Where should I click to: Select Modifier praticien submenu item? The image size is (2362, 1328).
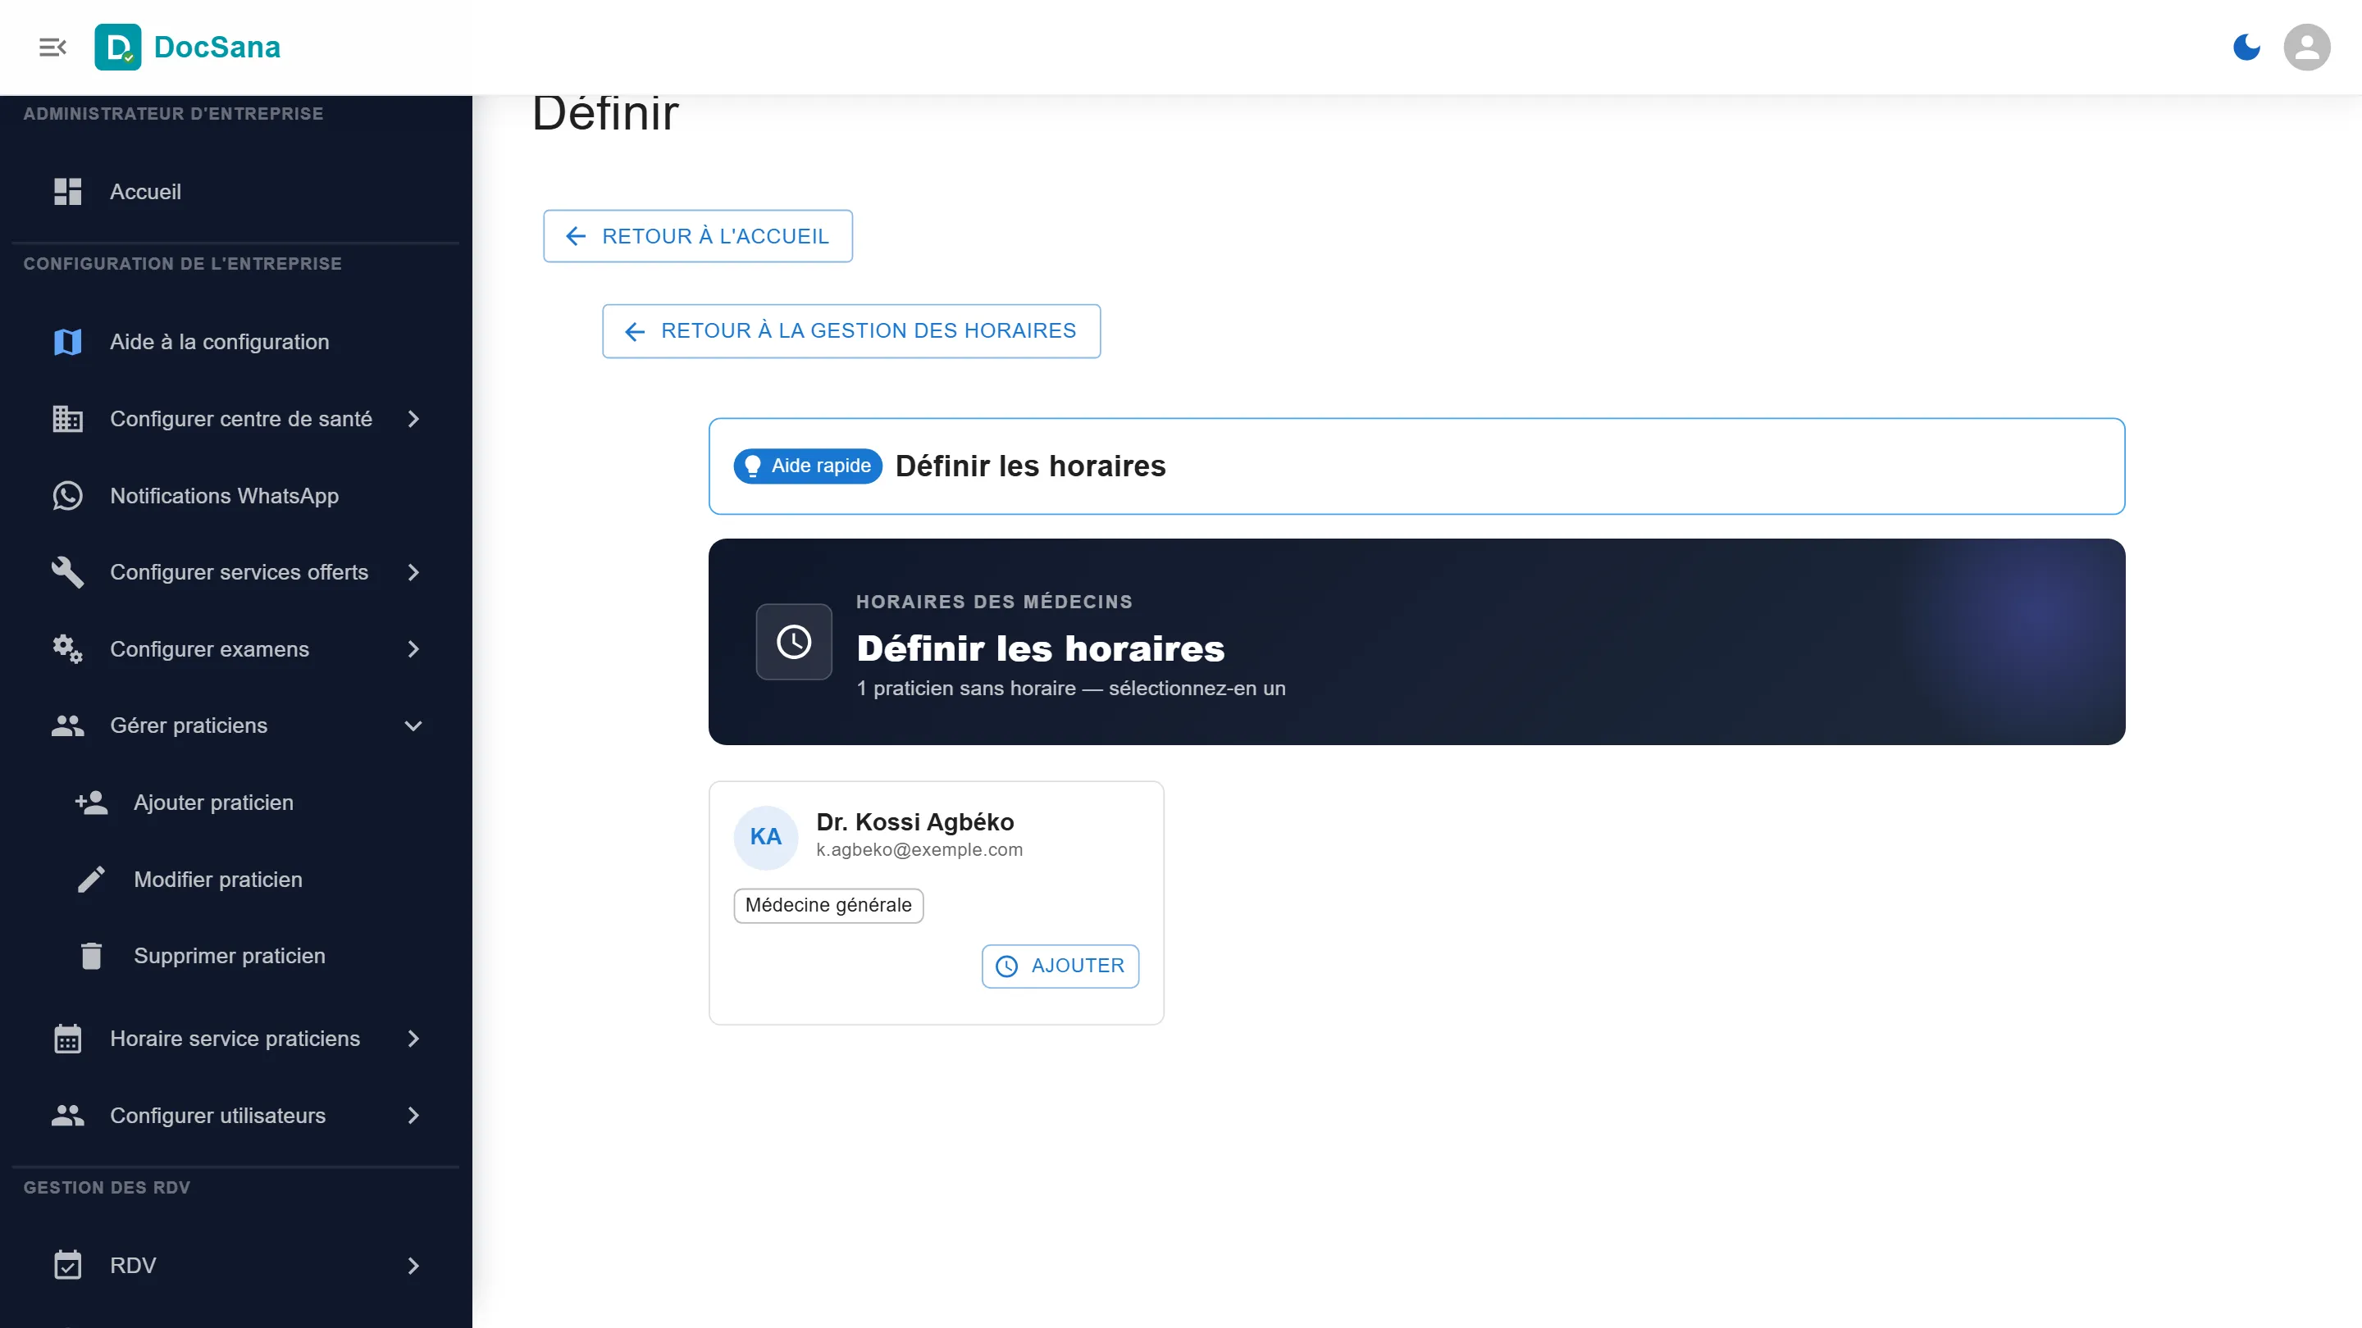(235, 880)
